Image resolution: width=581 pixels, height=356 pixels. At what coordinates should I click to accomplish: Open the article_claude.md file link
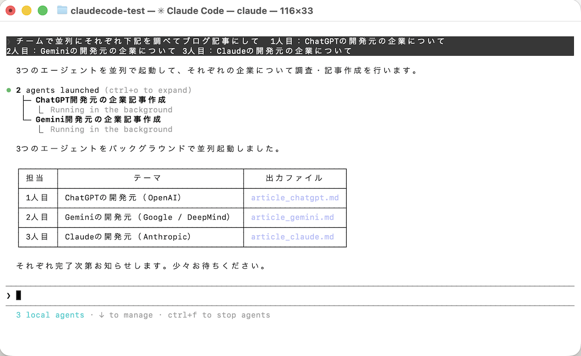292,237
